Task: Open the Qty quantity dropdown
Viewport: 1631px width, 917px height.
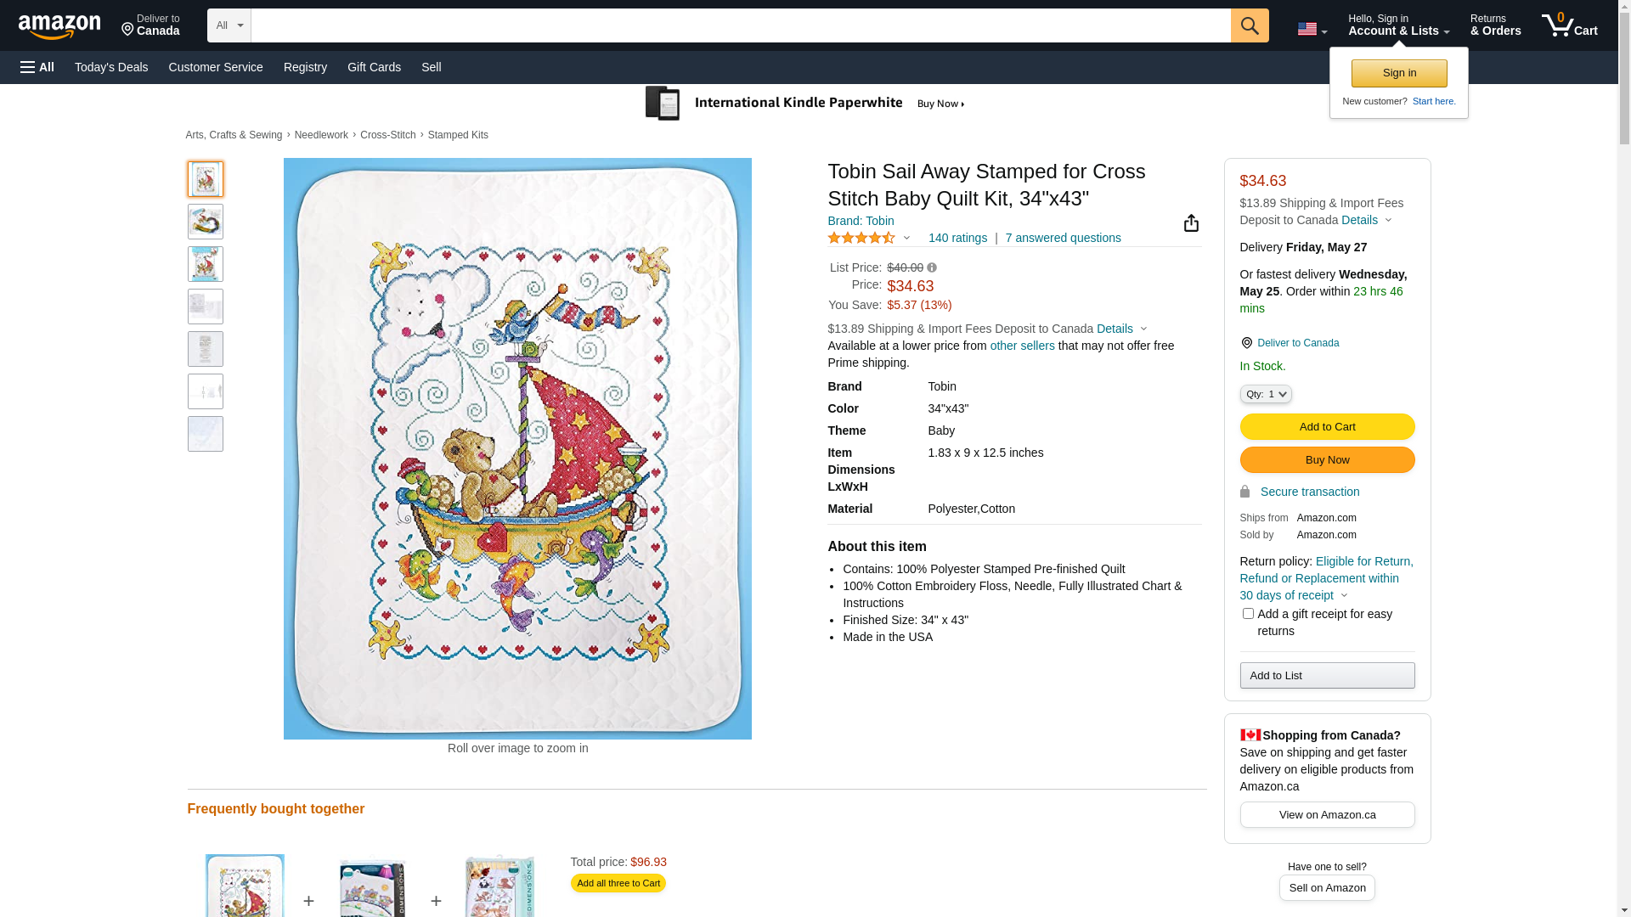Action: coord(1265,394)
